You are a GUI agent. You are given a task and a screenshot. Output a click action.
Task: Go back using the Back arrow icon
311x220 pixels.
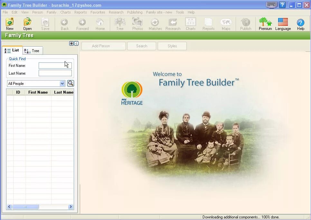click(x=65, y=24)
